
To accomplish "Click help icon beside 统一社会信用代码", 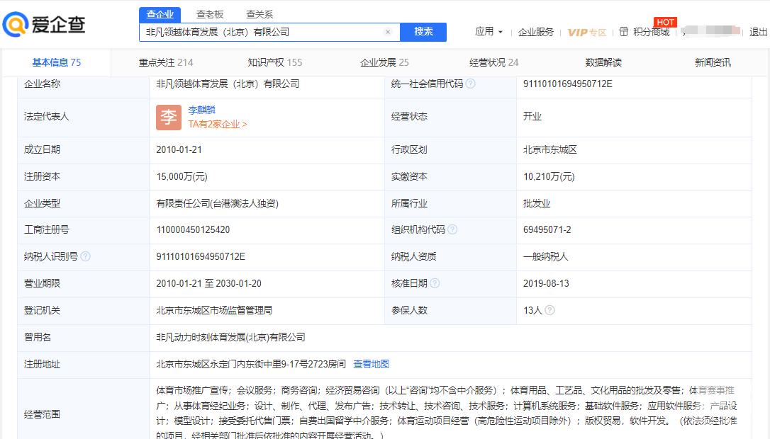I will [x=471, y=84].
